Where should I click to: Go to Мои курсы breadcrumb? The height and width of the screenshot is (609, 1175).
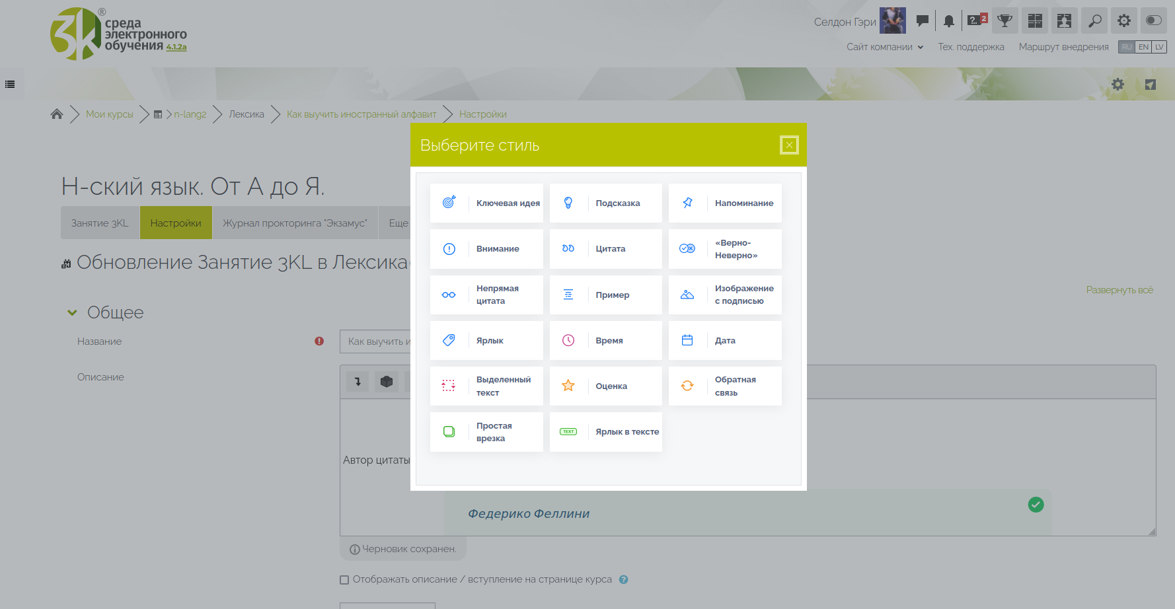[x=110, y=114]
